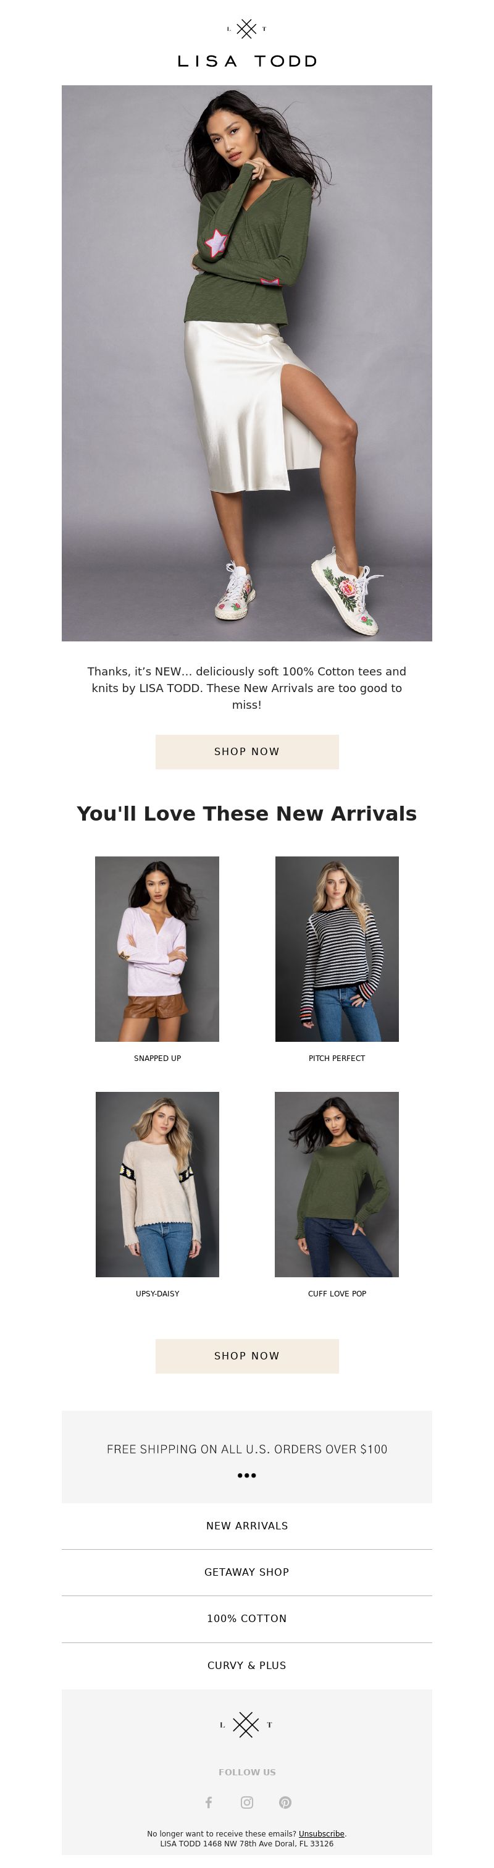Click the Unsubscribe link
Viewport: 494px width, 1868px height.
click(322, 1833)
